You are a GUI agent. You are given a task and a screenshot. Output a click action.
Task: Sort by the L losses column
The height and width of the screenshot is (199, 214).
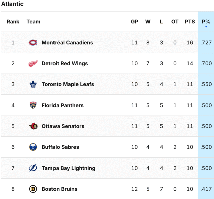pos(161,22)
